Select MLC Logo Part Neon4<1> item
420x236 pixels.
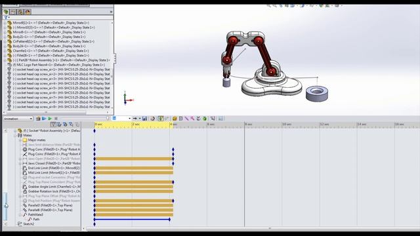click(x=59, y=65)
